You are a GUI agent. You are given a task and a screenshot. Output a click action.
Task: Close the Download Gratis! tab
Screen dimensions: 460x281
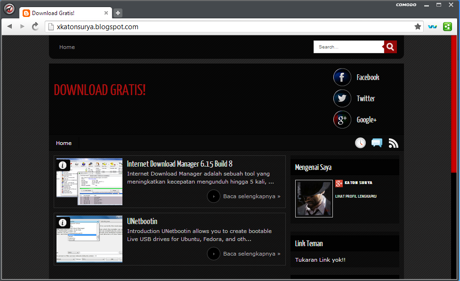pos(106,13)
